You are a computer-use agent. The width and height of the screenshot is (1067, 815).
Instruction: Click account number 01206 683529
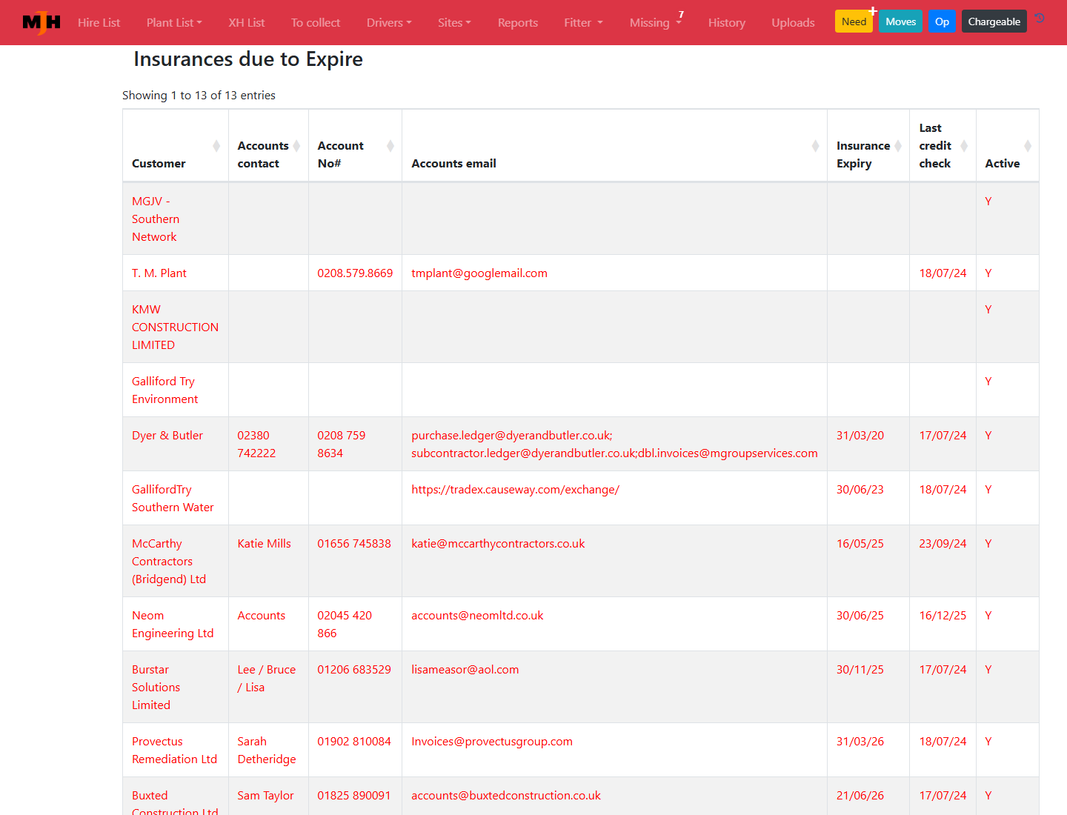coord(354,670)
